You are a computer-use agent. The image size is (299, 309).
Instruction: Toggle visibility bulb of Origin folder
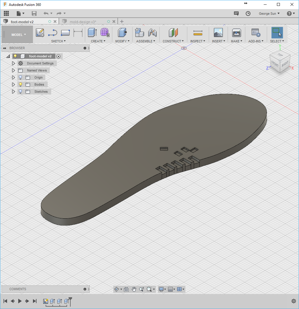pyautogui.click(x=20, y=77)
